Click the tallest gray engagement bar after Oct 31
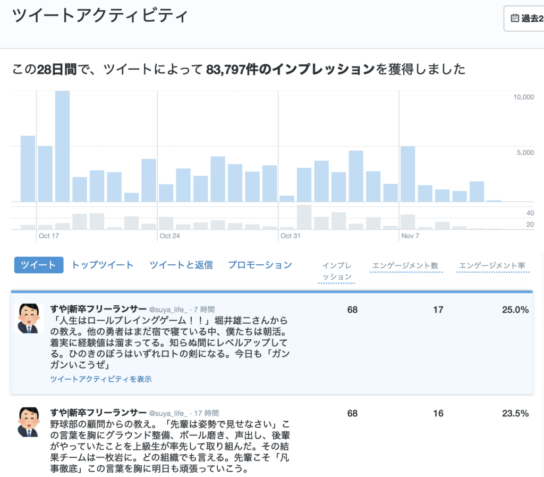 click(x=304, y=217)
